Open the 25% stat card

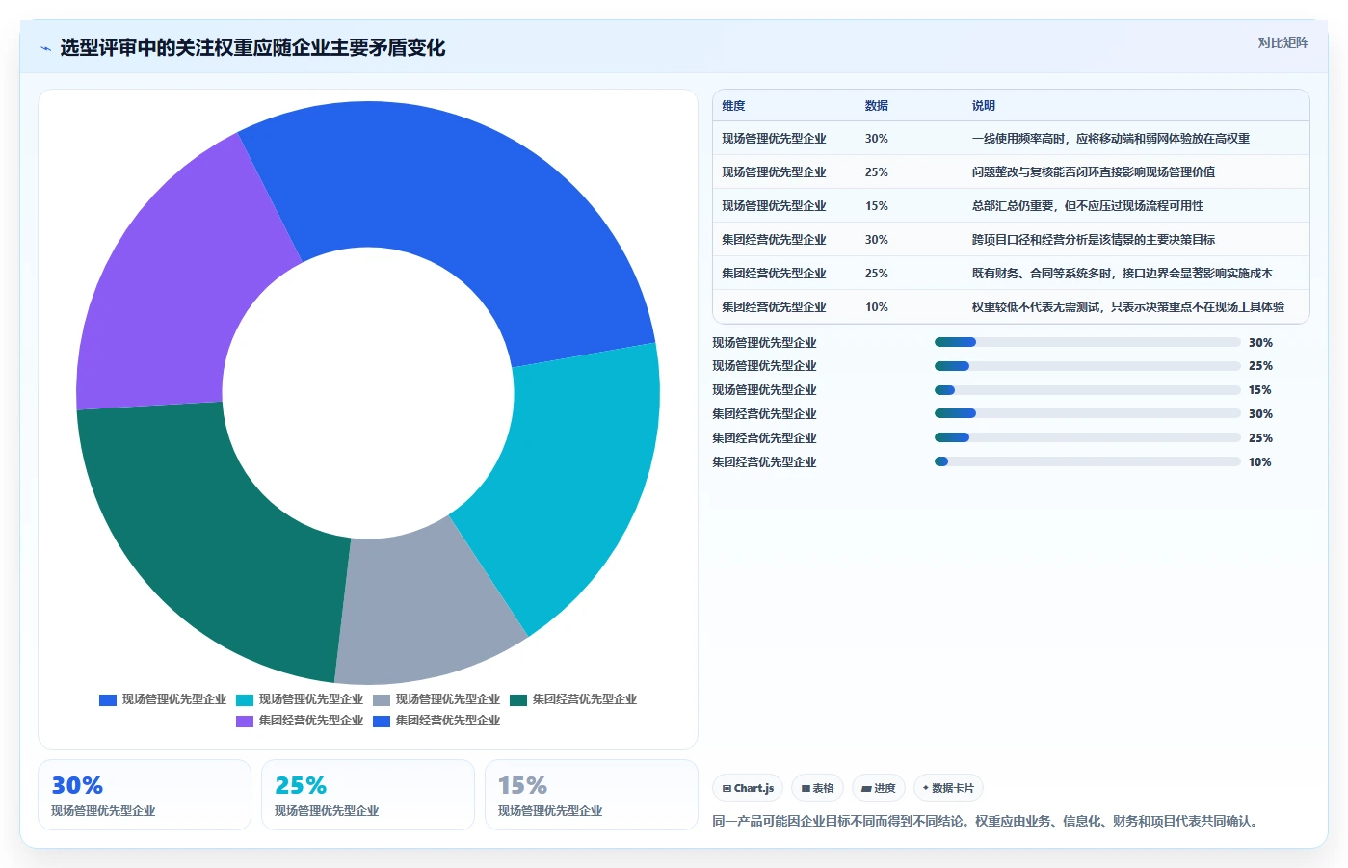pos(368,795)
